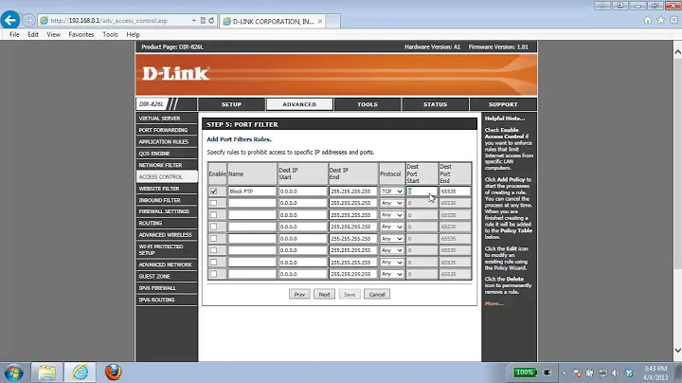This screenshot has width=682, height=383.
Task: Switch to the ADVANCED tab
Action: tap(299, 104)
